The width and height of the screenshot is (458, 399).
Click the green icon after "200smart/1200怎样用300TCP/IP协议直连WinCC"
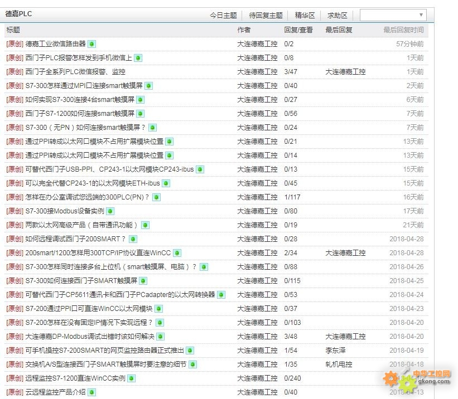(177, 253)
